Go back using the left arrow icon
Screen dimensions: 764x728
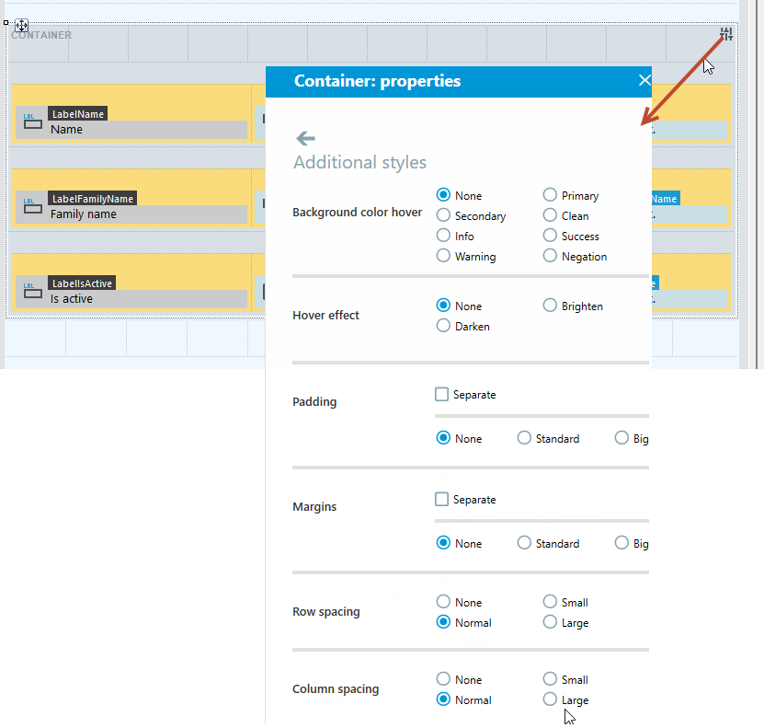click(305, 138)
